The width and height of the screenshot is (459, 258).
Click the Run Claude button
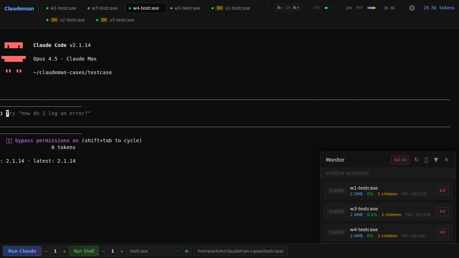[22, 251]
